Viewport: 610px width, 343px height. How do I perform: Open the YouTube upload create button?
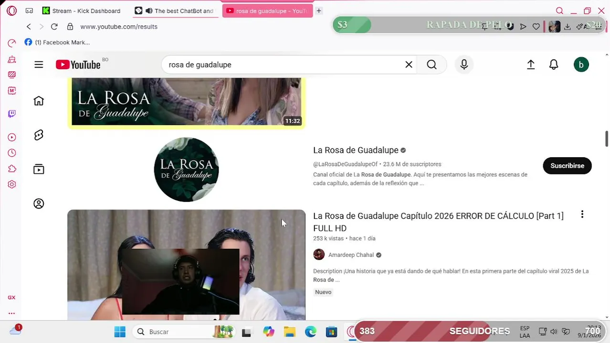pyautogui.click(x=531, y=65)
